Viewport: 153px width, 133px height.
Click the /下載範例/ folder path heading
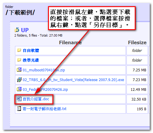(x=20, y=12)
